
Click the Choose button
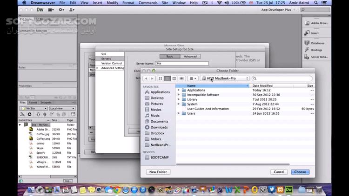pyautogui.click(x=300, y=172)
